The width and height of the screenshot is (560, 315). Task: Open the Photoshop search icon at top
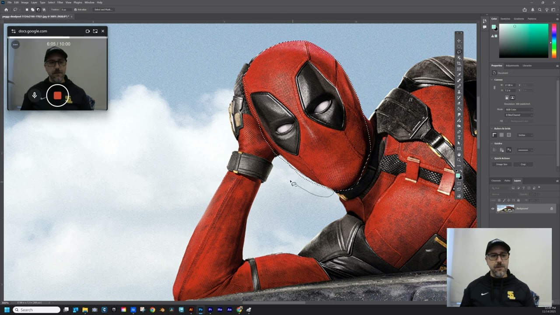click(540, 10)
